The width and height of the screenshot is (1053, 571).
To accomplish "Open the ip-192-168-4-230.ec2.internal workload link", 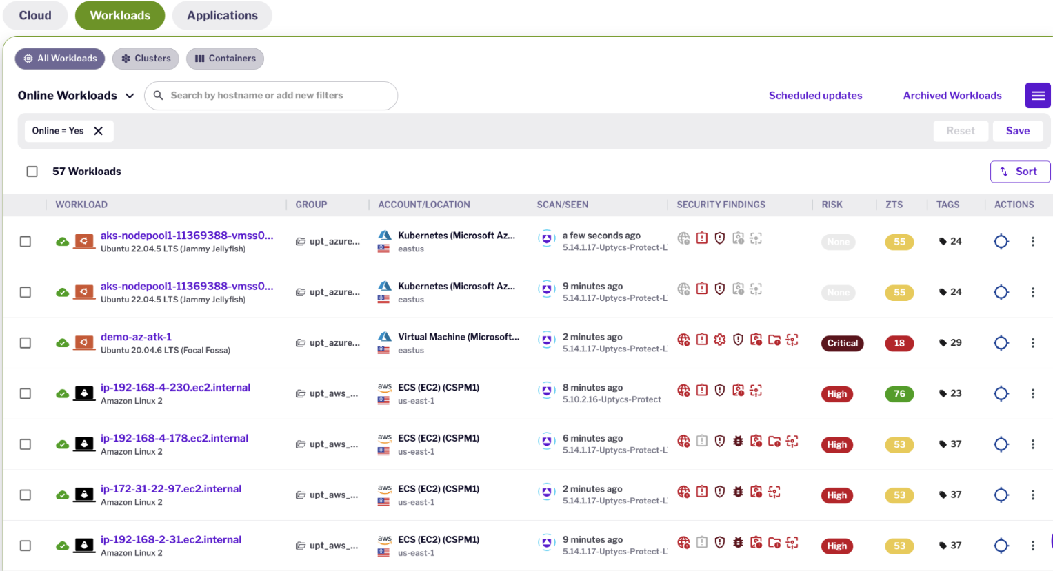I will pyautogui.click(x=175, y=388).
